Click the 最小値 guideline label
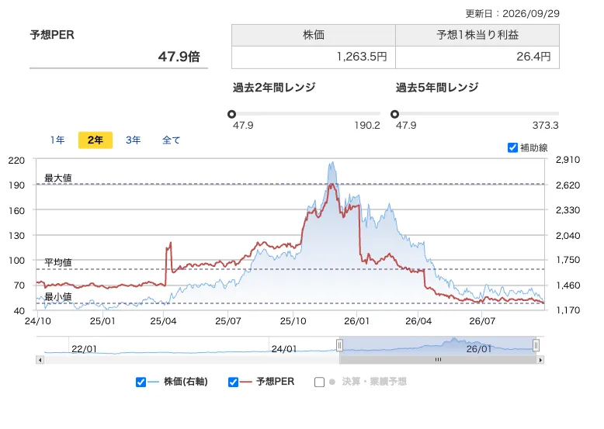604x429 pixels. [x=57, y=296]
